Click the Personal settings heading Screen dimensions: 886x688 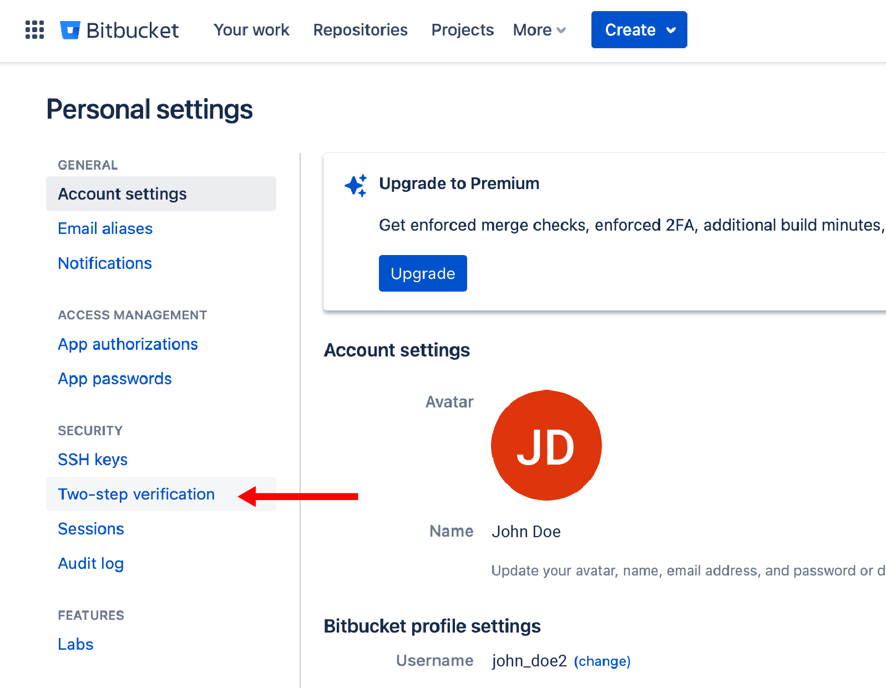[150, 109]
